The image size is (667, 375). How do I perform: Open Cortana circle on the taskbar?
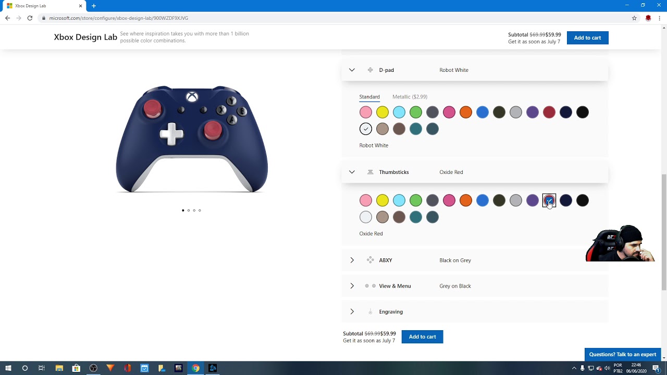click(24, 368)
